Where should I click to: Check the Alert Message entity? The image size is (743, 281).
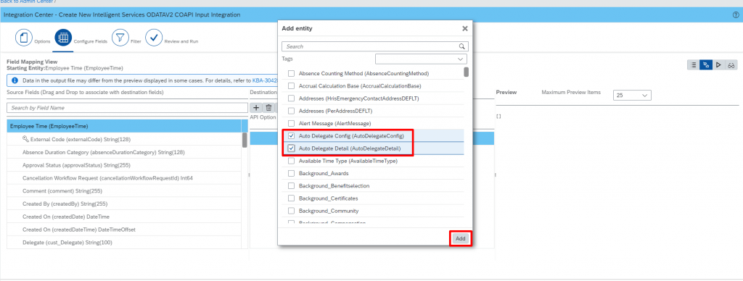coord(292,123)
